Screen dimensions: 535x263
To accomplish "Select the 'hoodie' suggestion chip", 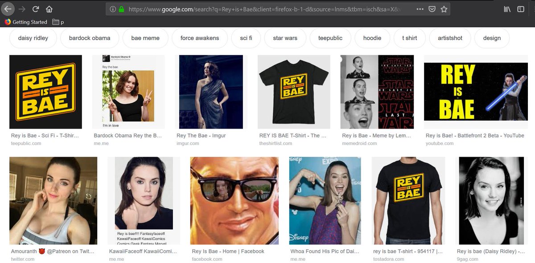I will click(372, 38).
